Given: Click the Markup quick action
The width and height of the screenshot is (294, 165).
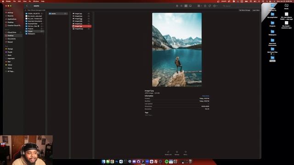Looking at the screenshot, I should click(177, 153).
